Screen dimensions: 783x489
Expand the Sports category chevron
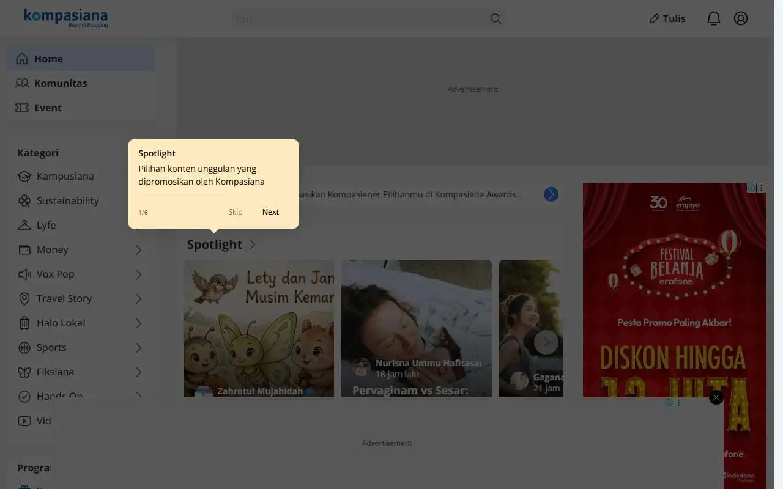(x=138, y=348)
